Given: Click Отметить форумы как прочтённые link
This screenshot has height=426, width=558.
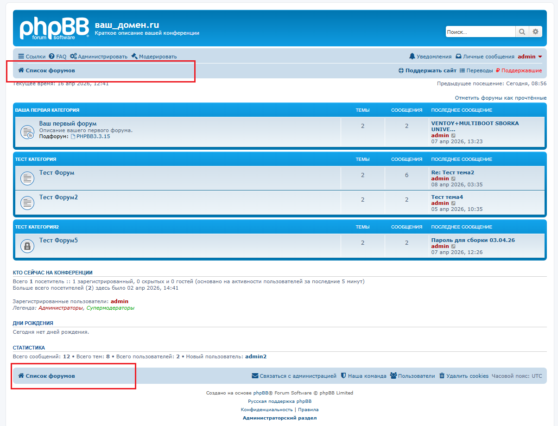Looking at the screenshot, I should click(501, 98).
